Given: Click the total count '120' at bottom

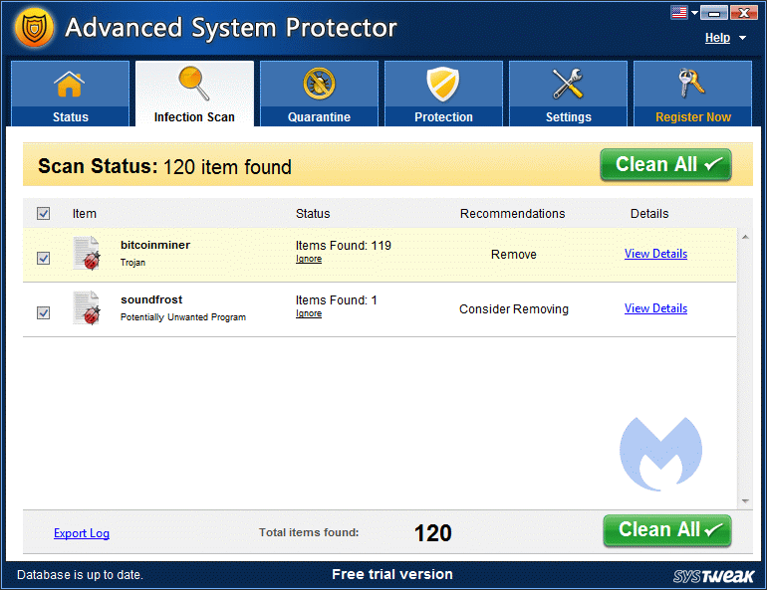Looking at the screenshot, I should pos(433,533).
